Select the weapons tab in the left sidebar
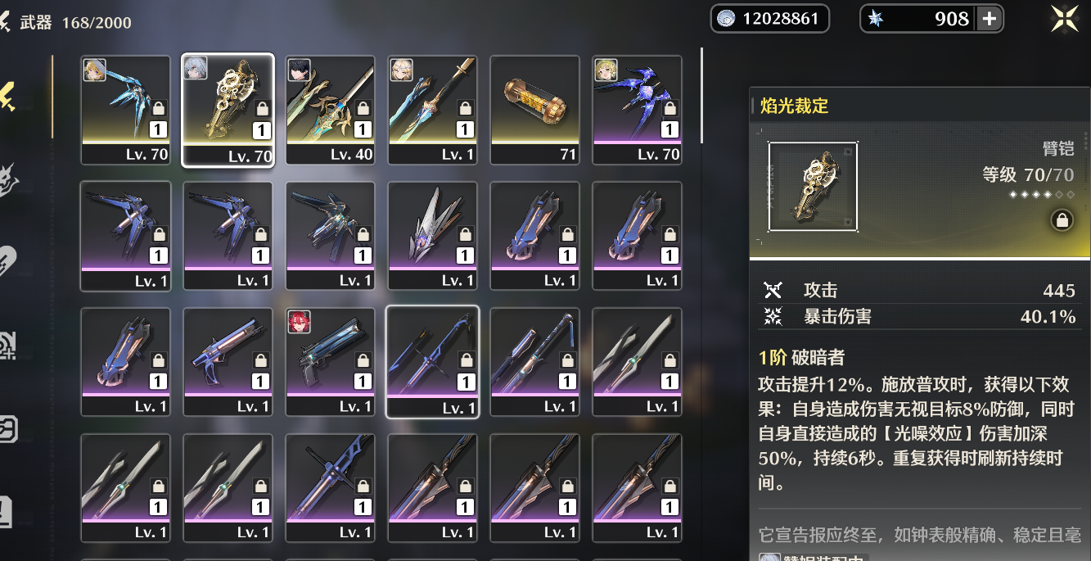The image size is (1091, 561). pyautogui.click(x=10, y=96)
